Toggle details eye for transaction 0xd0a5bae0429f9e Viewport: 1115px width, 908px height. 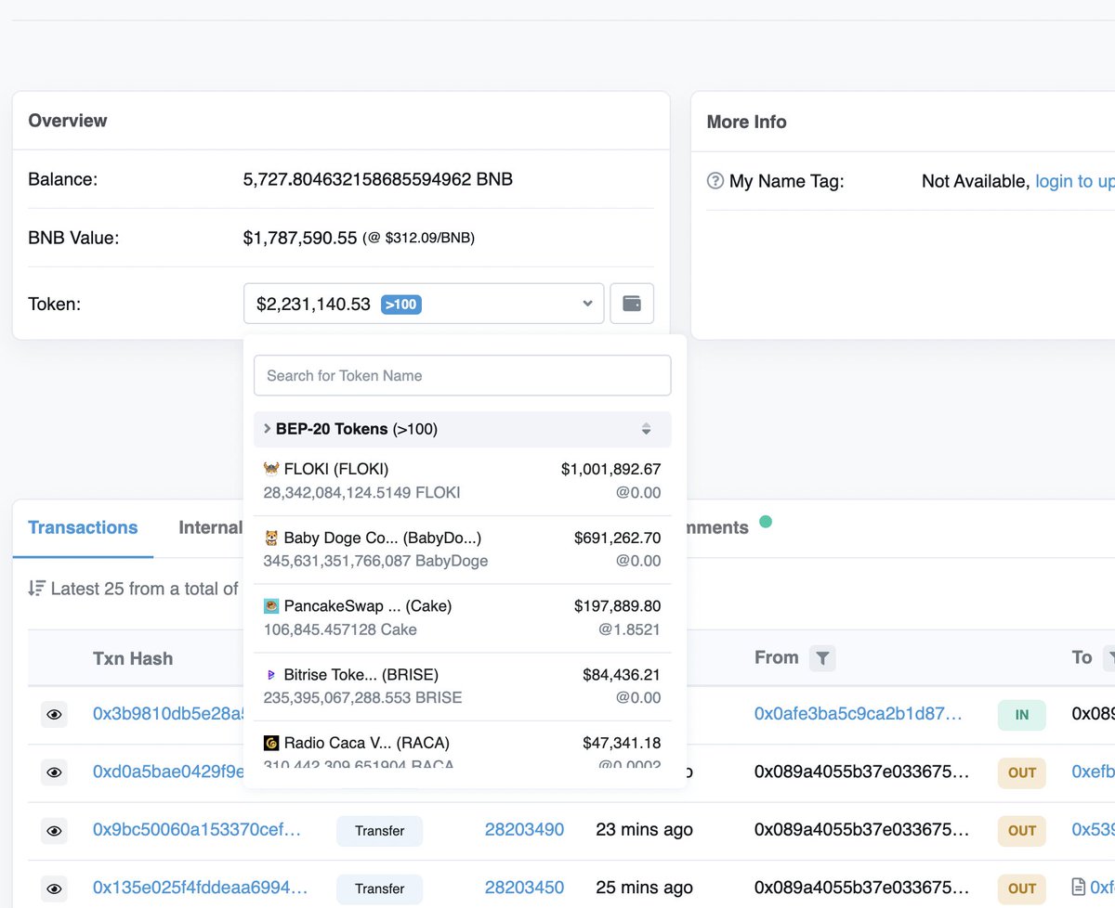[x=55, y=772]
